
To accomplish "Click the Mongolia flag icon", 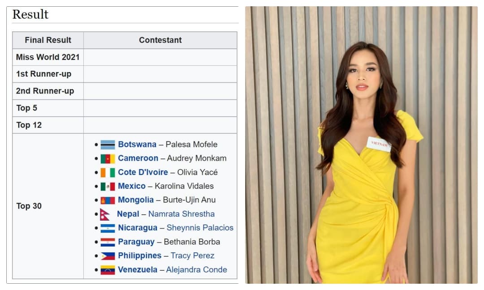I will pyautogui.click(x=108, y=200).
